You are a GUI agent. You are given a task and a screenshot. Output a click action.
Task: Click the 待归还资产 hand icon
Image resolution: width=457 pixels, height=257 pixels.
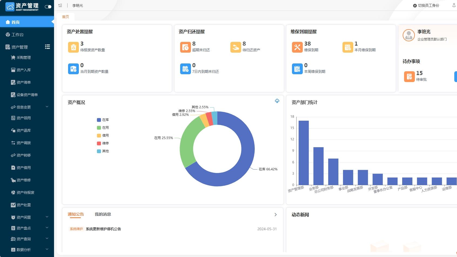[236, 47]
